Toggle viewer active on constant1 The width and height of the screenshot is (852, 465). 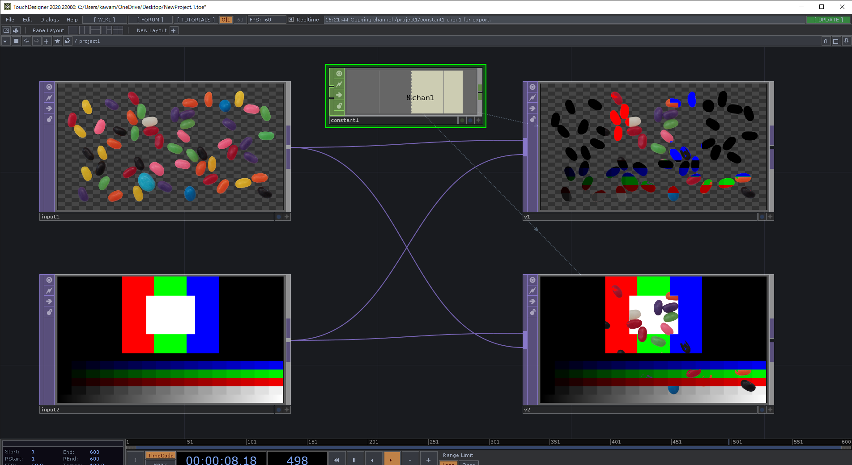[339, 74]
